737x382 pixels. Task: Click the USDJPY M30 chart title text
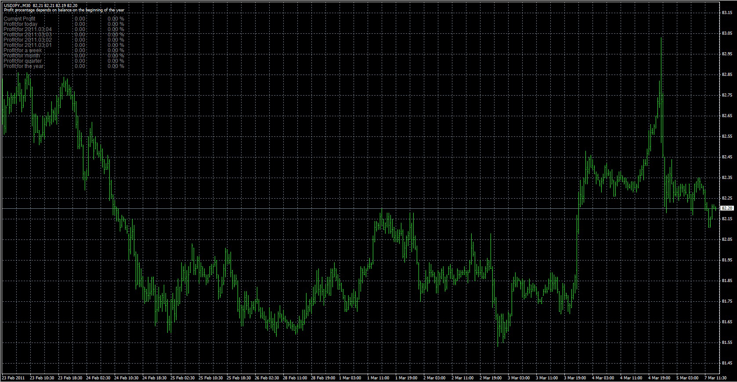tap(40, 5)
